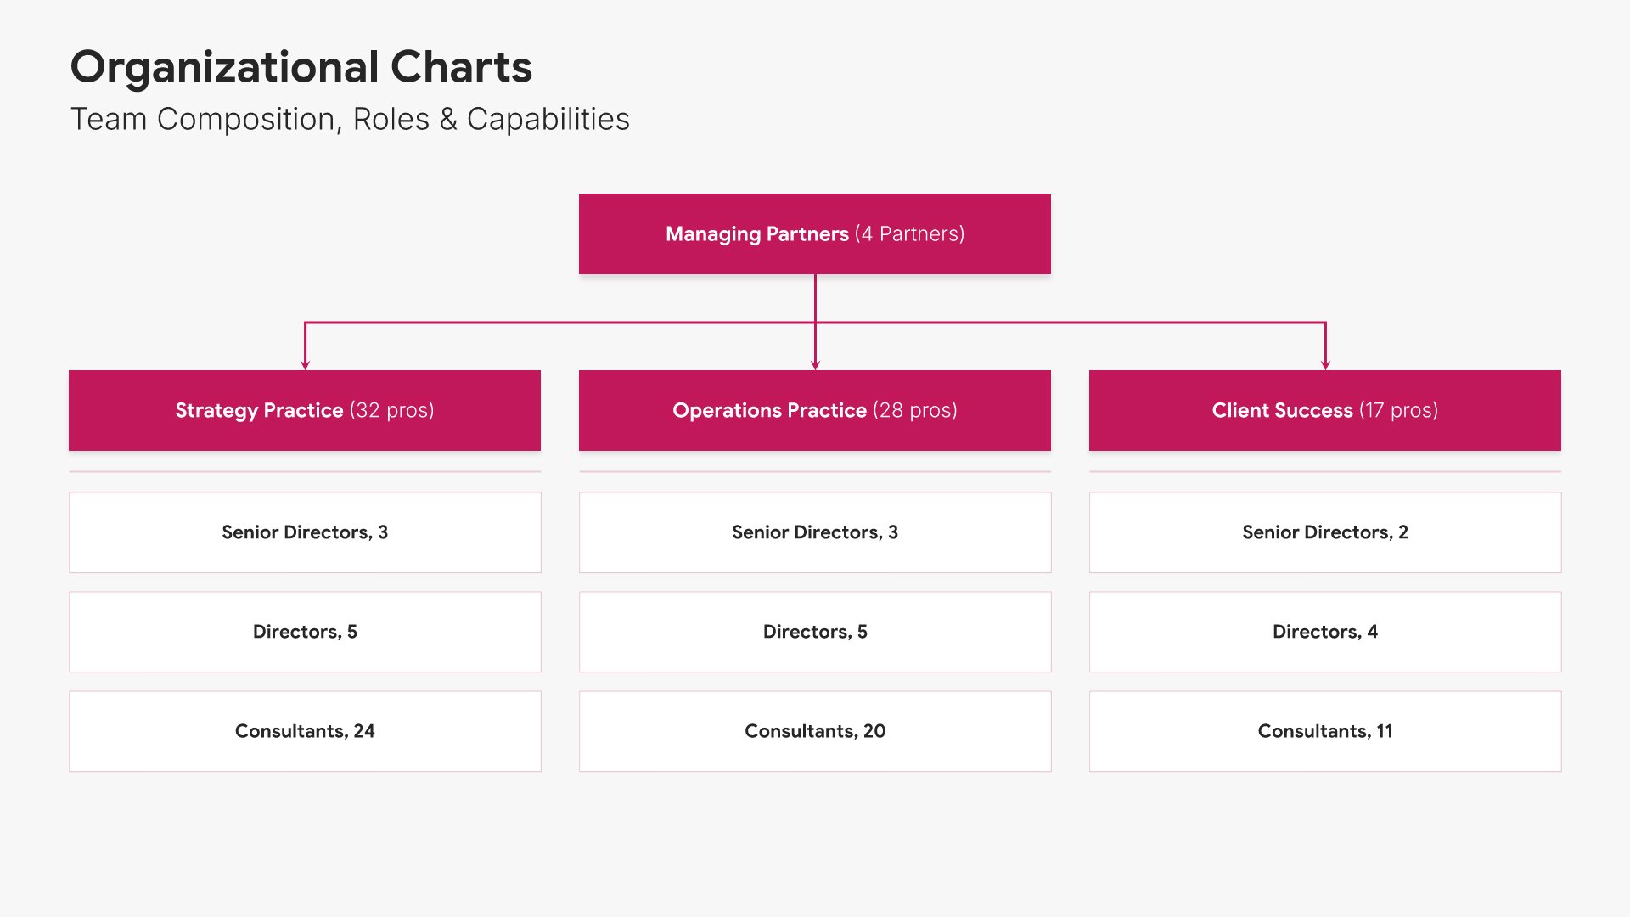
Task: Click the Client Success header box
Action: point(1324,410)
